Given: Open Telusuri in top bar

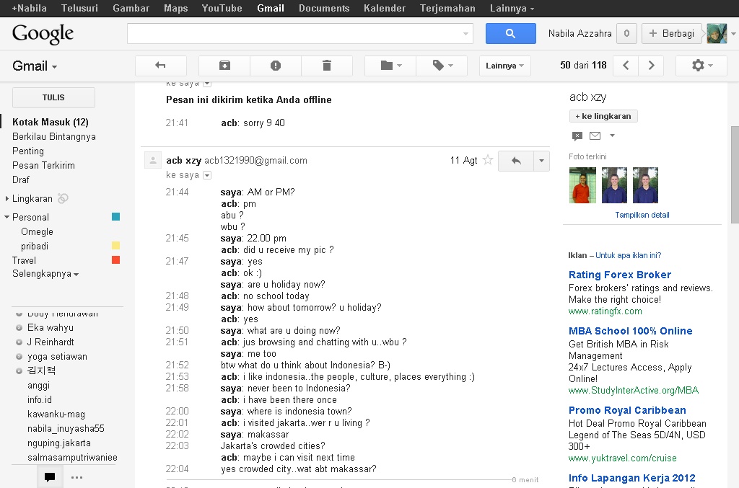Looking at the screenshot, I should click(x=79, y=8).
